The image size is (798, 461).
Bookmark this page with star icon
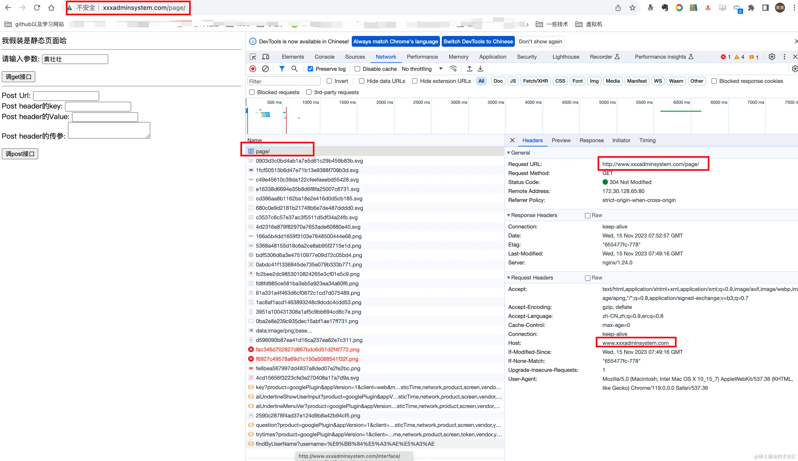coord(632,8)
